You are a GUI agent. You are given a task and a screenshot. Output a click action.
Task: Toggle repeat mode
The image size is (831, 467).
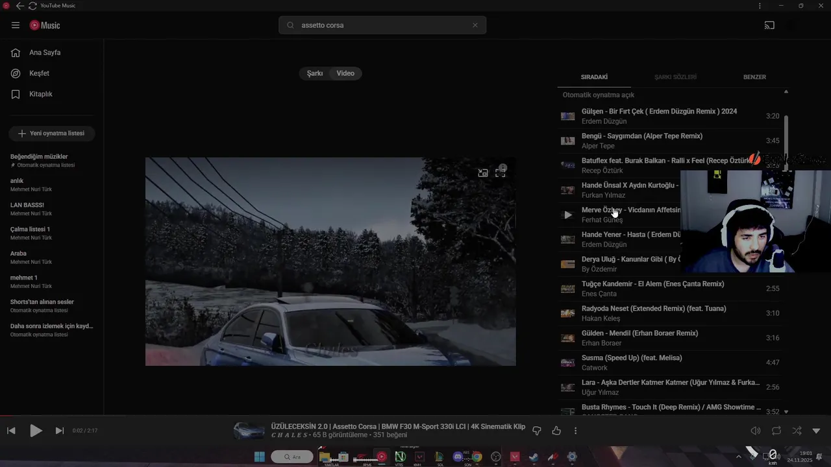click(x=776, y=431)
